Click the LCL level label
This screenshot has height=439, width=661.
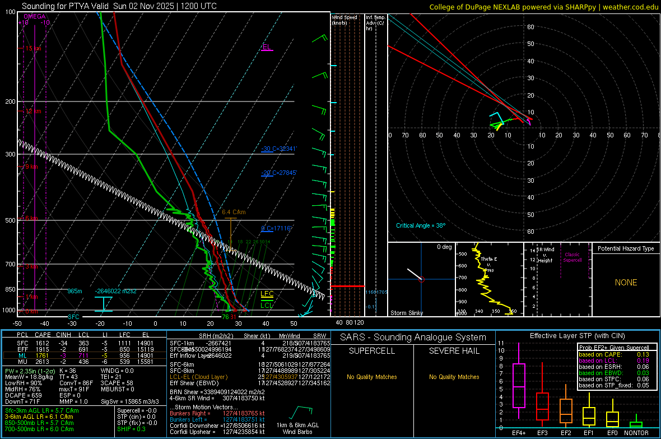(267, 305)
